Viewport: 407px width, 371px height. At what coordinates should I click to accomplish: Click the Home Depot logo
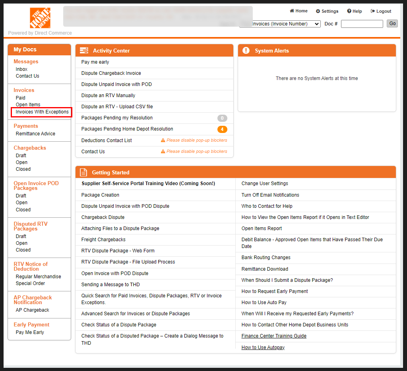(x=40, y=18)
